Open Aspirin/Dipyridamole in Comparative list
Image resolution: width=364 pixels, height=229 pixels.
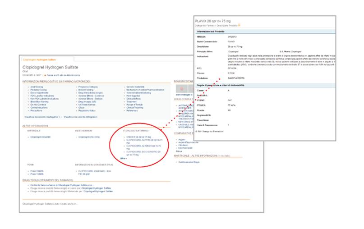tap(188, 142)
